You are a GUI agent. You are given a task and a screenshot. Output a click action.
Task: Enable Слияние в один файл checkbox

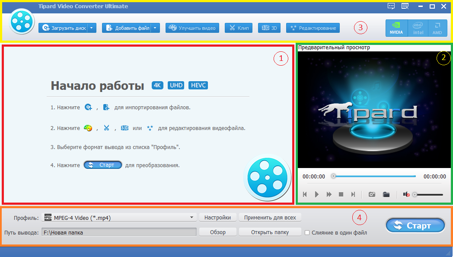[307, 232]
